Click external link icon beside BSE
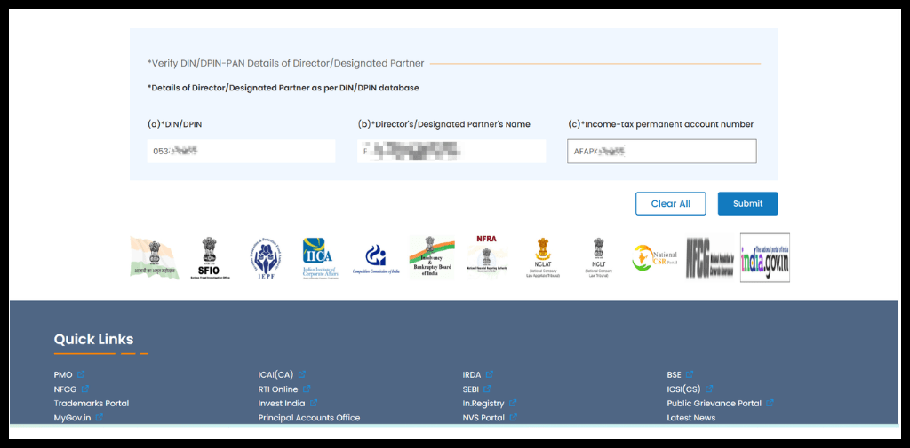910x448 pixels. (690, 374)
